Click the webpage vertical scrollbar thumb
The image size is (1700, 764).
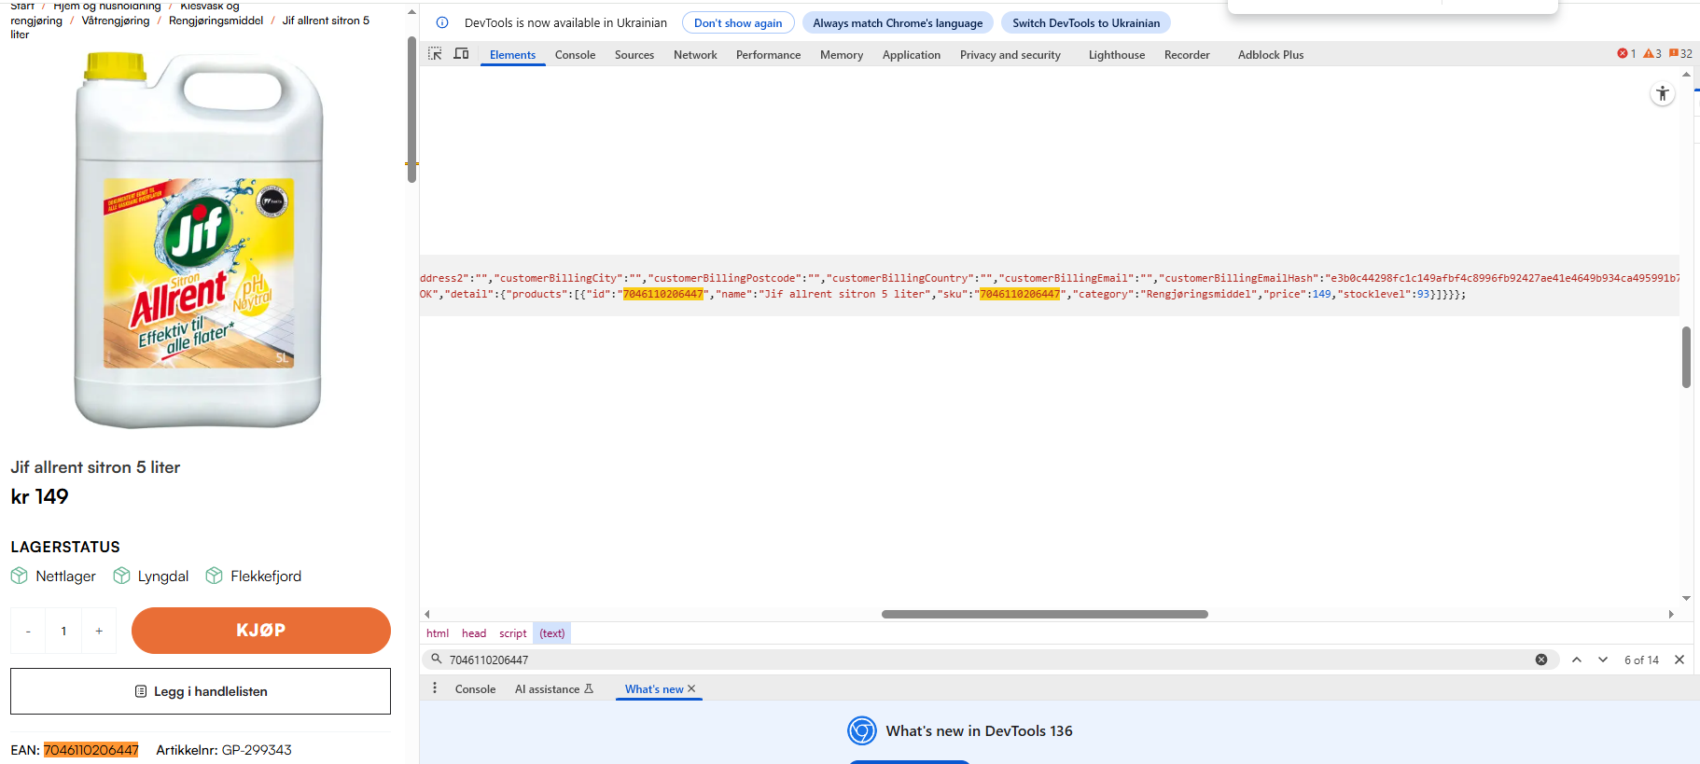tap(411, 110)
